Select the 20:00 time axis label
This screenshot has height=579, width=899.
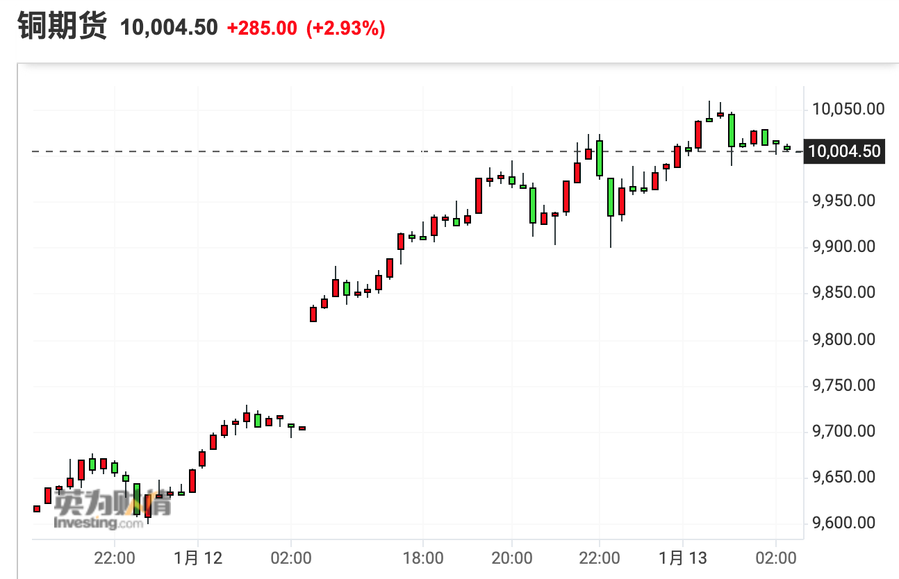point(512,558)
